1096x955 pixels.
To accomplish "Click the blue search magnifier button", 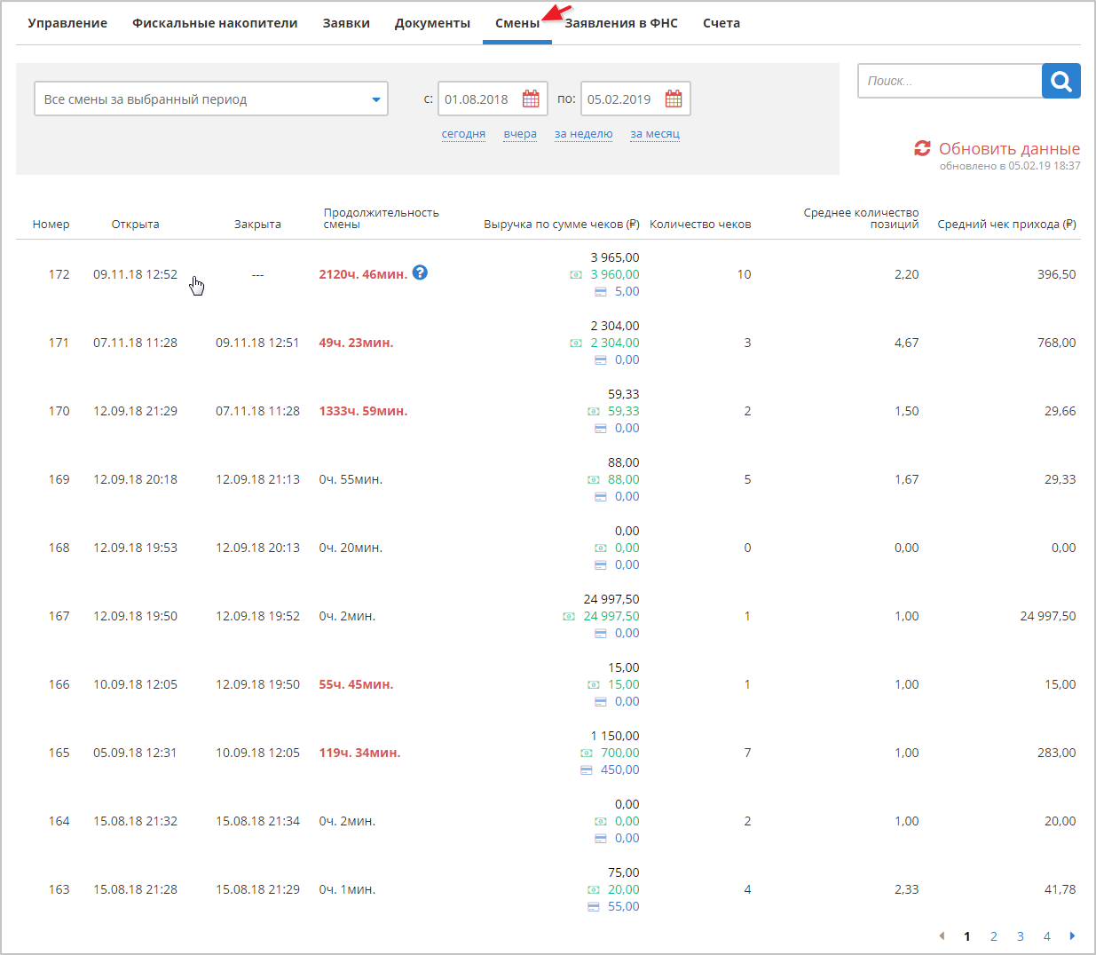I will pos(1061,81).
